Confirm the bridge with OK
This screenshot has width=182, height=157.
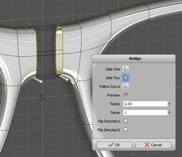point(114,145)
